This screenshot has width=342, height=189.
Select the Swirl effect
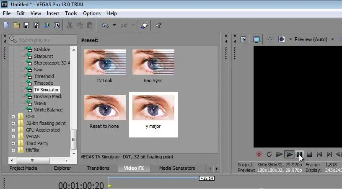(39, 70)
